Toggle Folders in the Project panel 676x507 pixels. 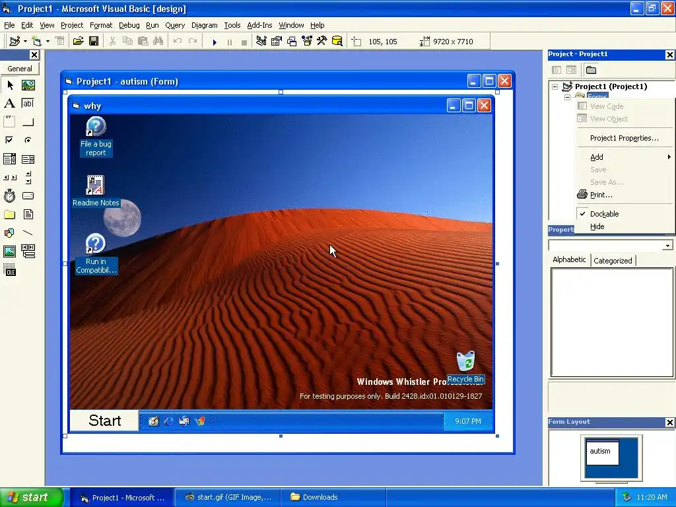[x=591, y=70]
